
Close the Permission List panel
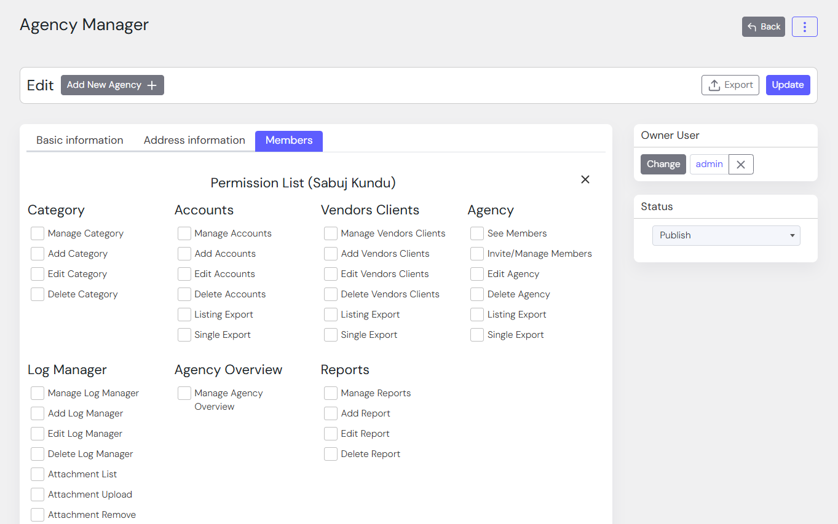pyautogui.click(x=585, y=179)
